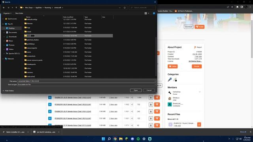
Task: Select Music in the navigation pane
Action: (11, 41)
